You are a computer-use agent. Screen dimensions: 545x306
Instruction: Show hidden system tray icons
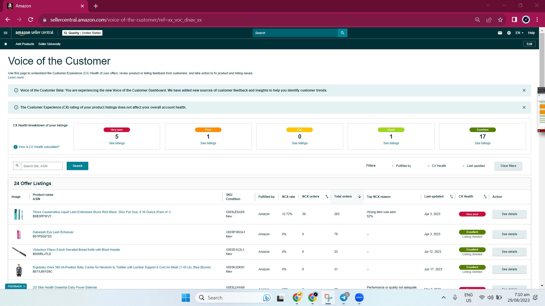click(x=443, y=297)
